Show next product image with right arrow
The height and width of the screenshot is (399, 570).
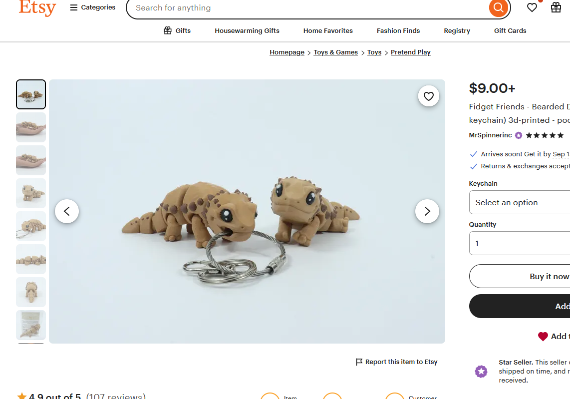(427, 212)
